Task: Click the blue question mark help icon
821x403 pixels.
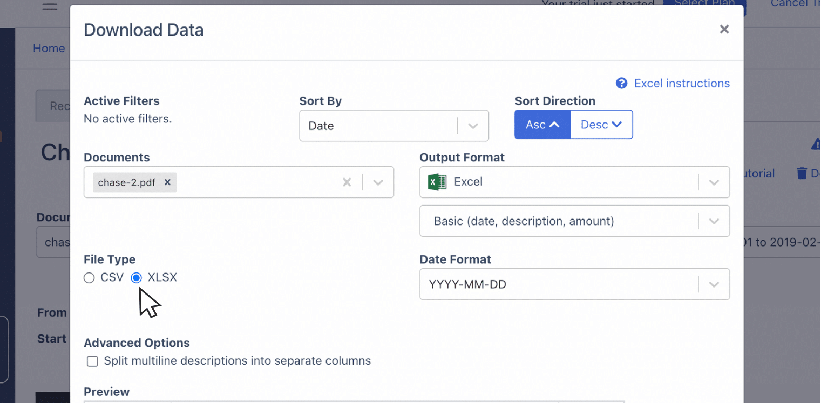Action: [x=621, y=83]
